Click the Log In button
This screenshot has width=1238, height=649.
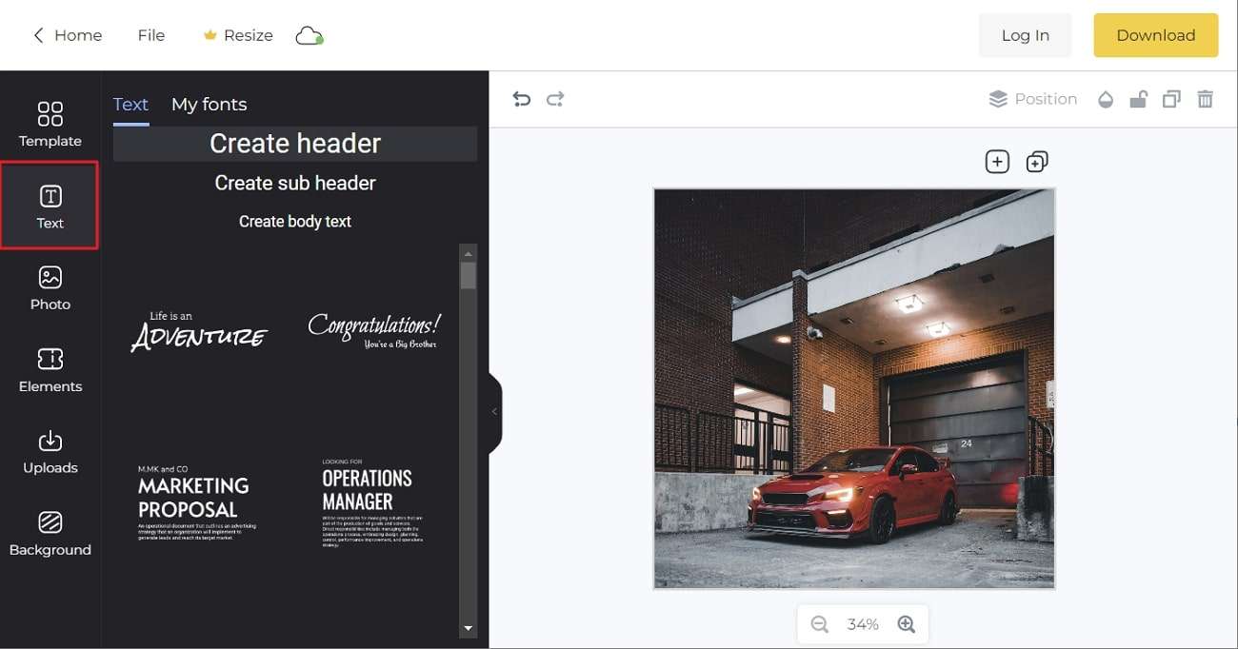(1025, 35)
